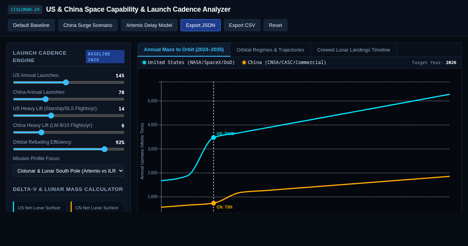The width and height of the screenshot is (468, 246).
Task: Click China Annual Launches value 78
Action: click(121, 93)
